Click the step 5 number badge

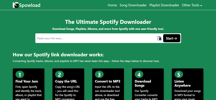(x=179, y=75)
